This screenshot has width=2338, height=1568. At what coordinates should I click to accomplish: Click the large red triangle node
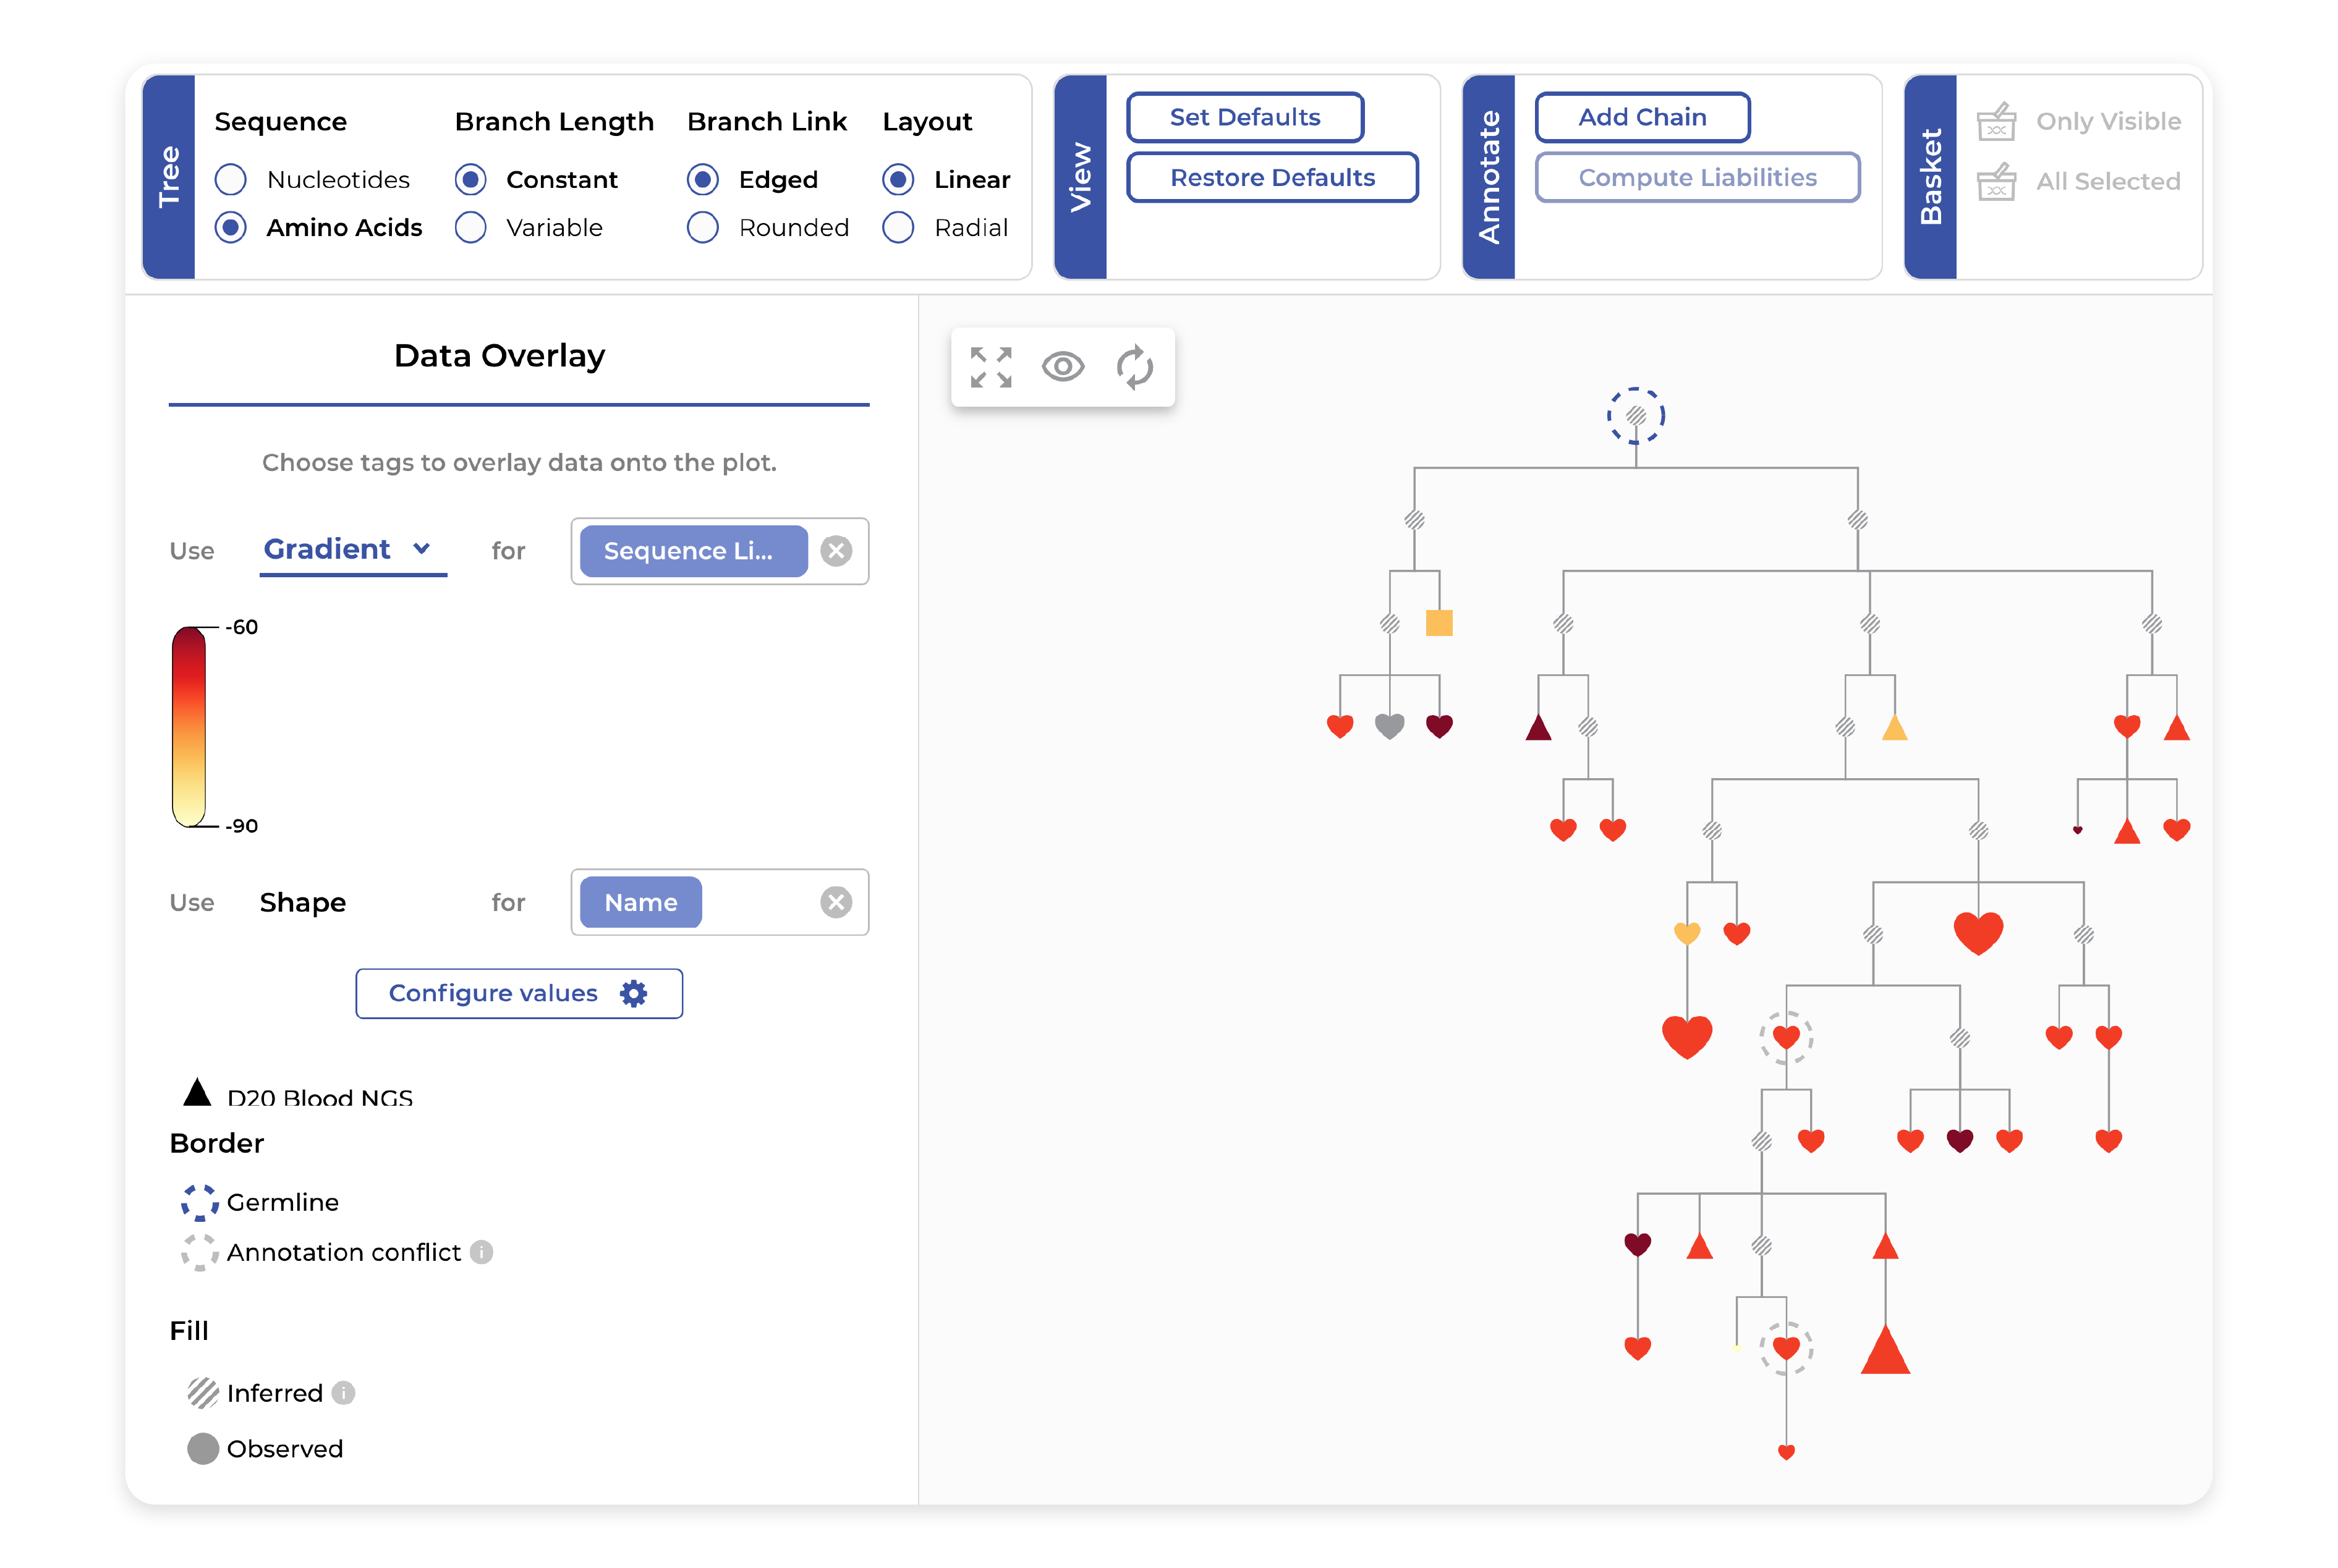tap(1885, 1349)
